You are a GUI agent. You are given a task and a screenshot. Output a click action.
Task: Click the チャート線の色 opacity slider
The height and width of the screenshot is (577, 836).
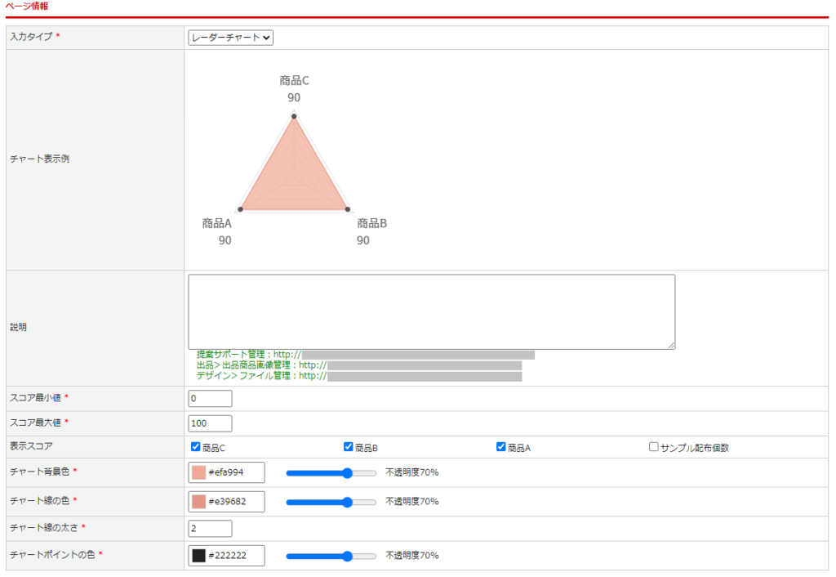coord(331,502)
